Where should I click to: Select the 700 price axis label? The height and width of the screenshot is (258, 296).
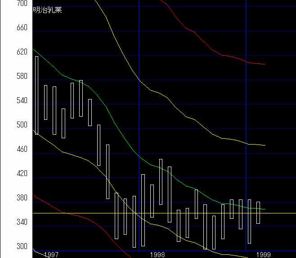coord(9,4)
